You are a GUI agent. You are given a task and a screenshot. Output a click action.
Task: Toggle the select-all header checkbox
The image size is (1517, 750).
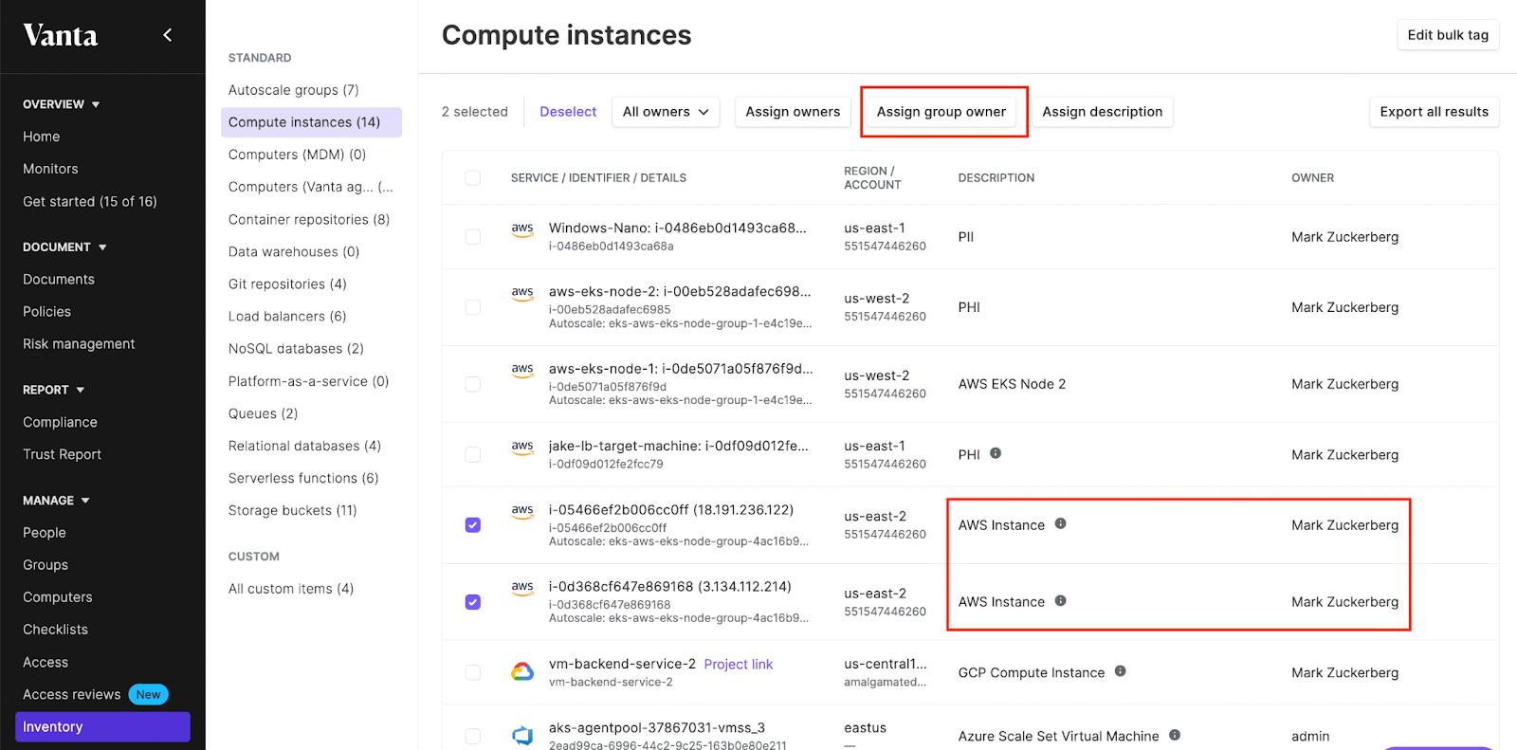[x=473, y=178]
